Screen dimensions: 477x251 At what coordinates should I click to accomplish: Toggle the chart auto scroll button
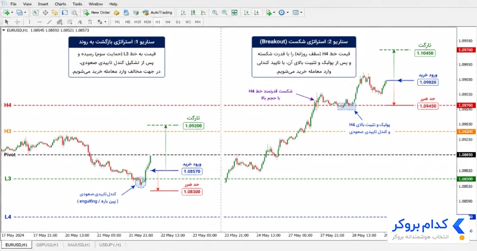[x=247, y=13]
